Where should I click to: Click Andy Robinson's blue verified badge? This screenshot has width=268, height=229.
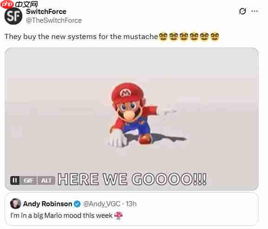pyautogui.click(x=77, y=204)
